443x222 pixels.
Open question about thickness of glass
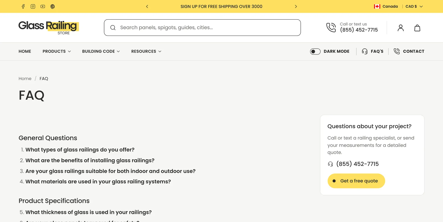point(89,212)
